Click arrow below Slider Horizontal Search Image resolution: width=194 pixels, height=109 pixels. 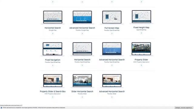coord(82,97)
